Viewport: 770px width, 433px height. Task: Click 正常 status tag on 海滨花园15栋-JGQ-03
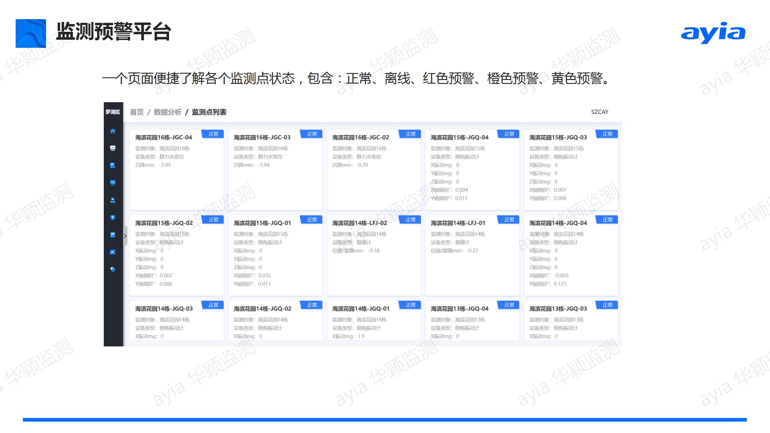tap(607, 134)
